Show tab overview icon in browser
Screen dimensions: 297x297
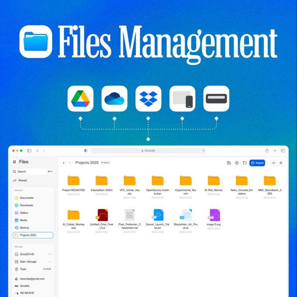tap(283, 151)
